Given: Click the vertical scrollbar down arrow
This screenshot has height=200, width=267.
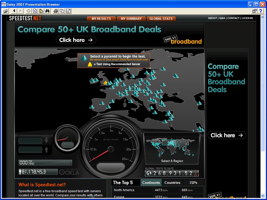Looking at the screenshot, I should coord(262,196).
